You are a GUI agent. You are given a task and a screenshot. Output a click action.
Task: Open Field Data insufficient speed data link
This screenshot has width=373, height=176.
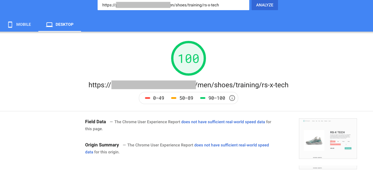(x=223, y=122)
